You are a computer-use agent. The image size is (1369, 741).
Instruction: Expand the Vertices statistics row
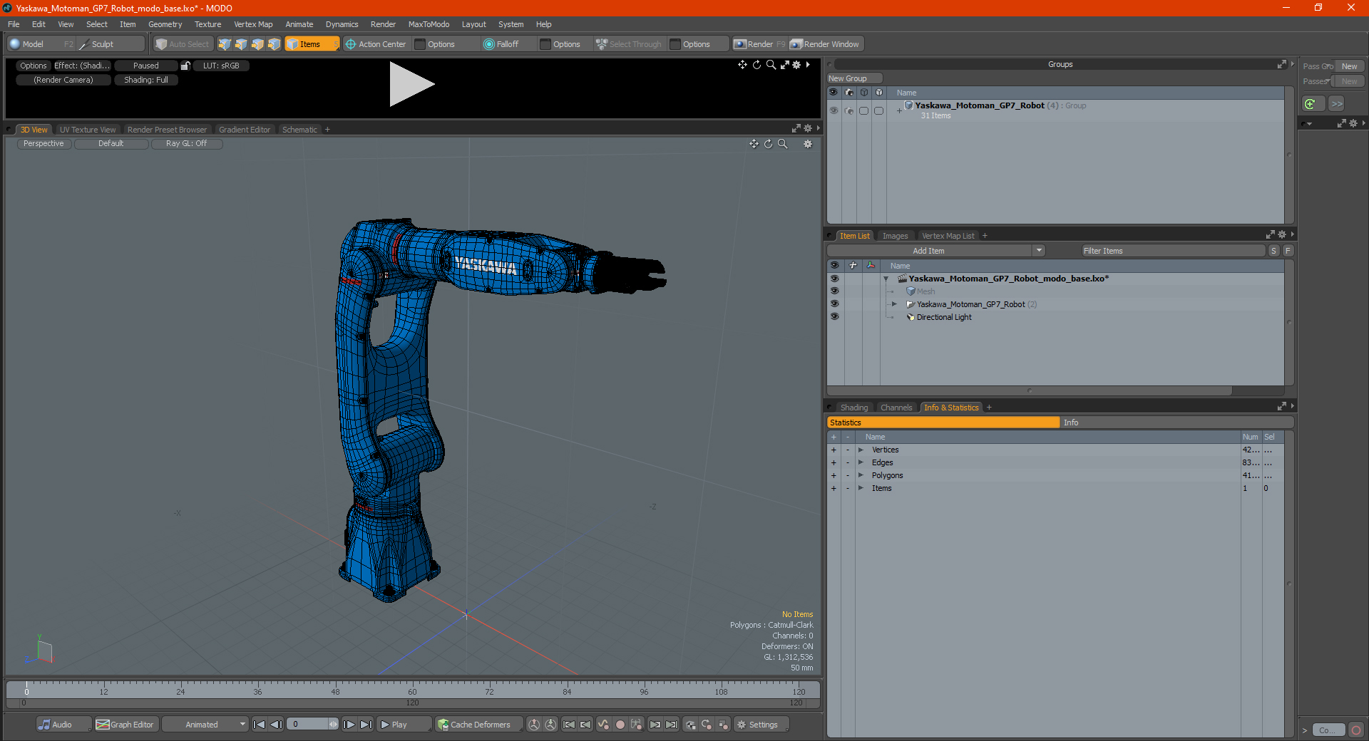pyautogui.click(x=861, y=450)
